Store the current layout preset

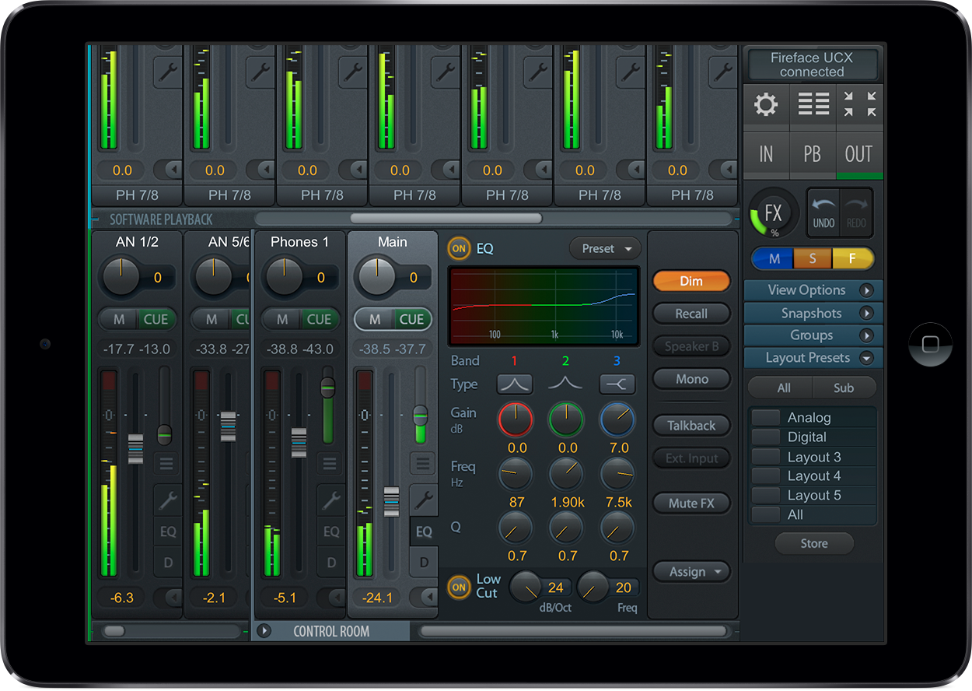click(x=814, y=544)
